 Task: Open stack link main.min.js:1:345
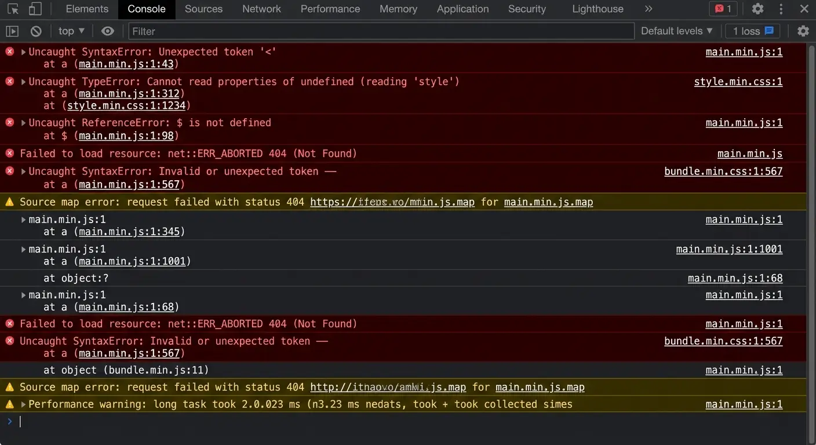129,232
